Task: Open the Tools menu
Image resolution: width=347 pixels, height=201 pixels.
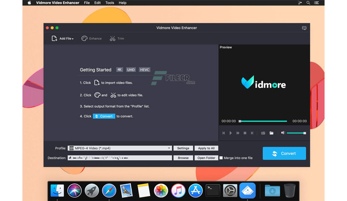Action: [110, 3]
